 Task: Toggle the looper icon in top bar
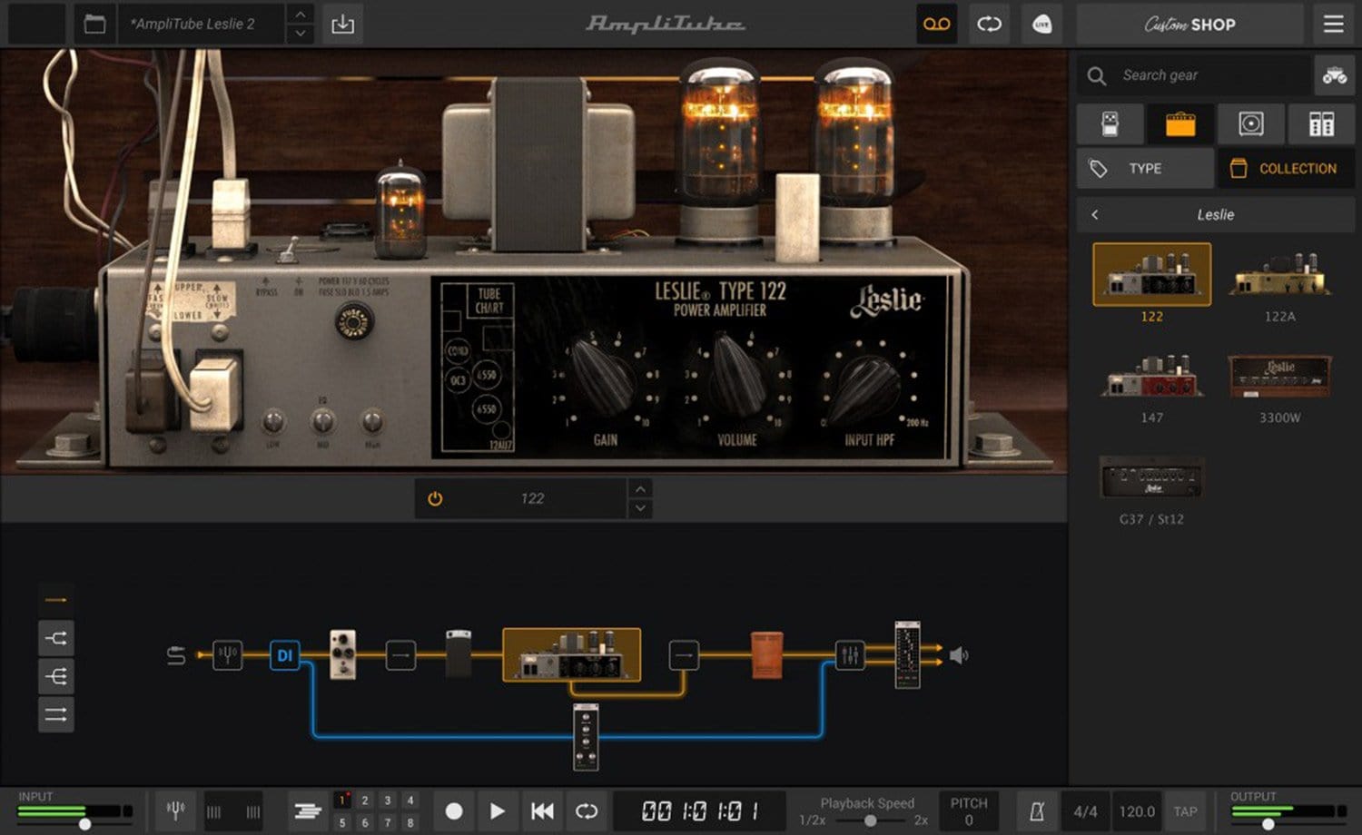tap(989, 25)
